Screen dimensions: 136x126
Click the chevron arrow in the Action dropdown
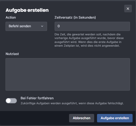[x=42, y=26]
